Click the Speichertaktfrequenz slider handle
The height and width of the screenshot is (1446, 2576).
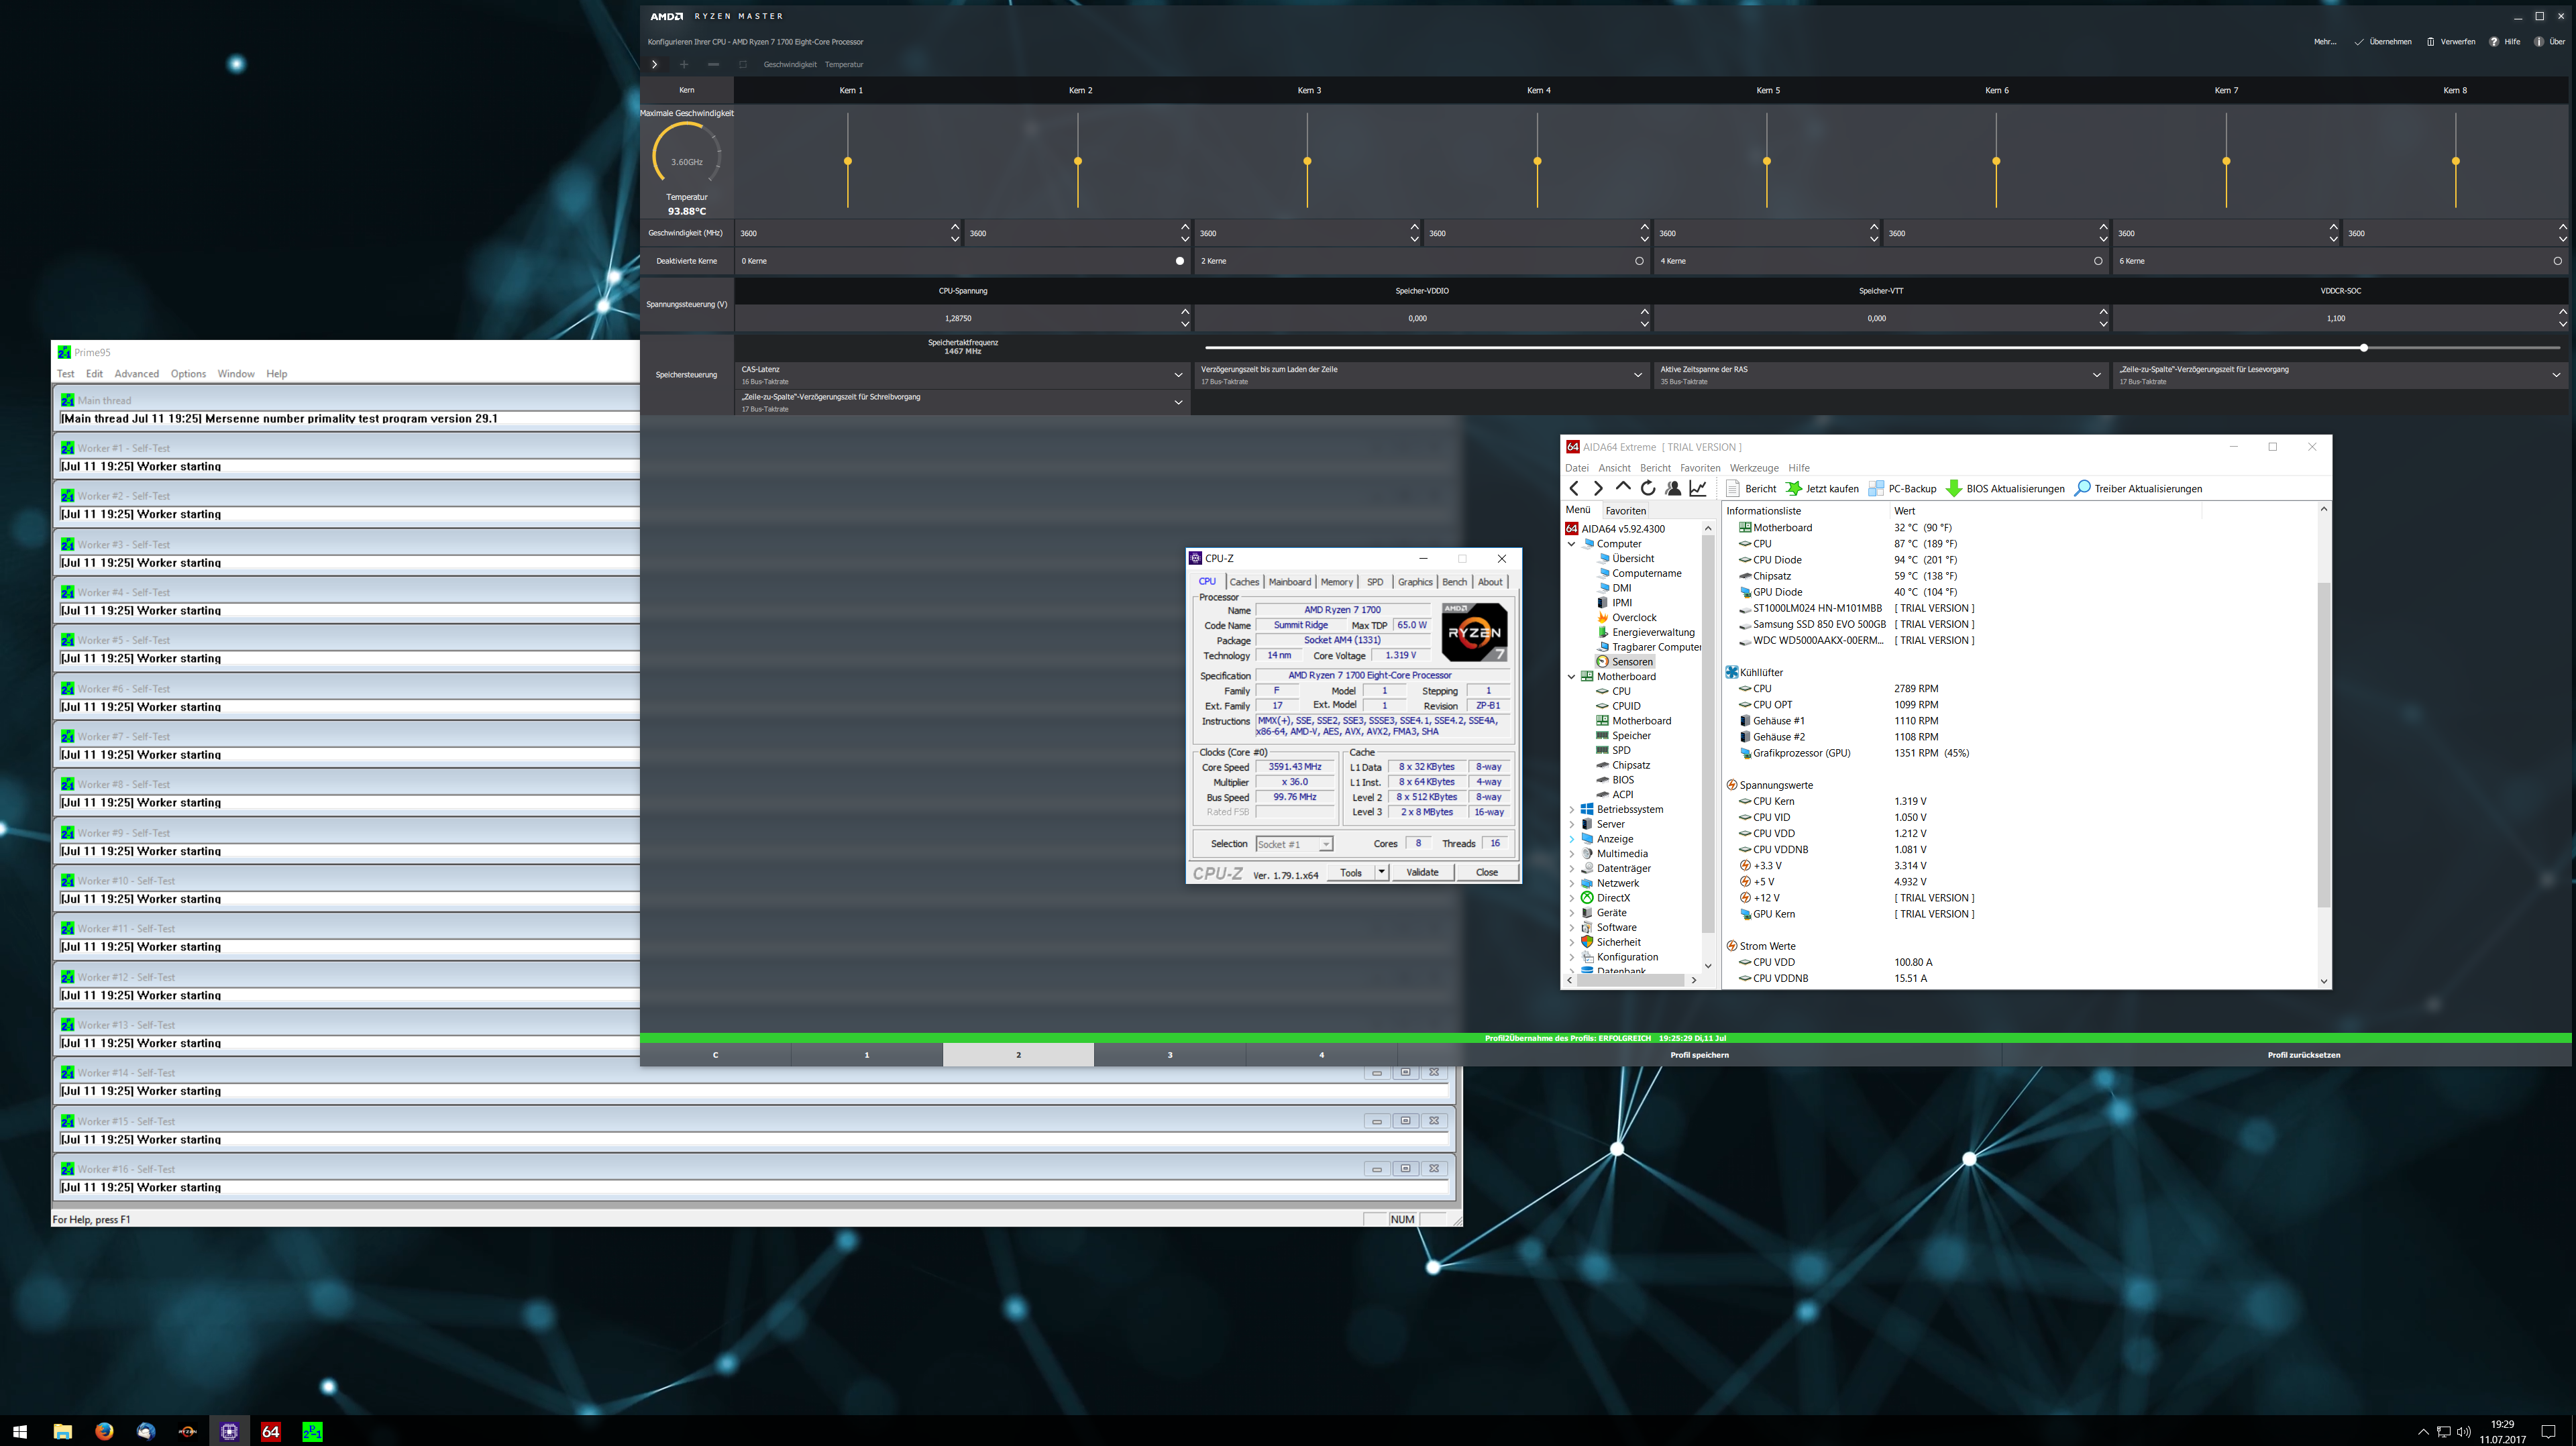tap(2363, 348)
